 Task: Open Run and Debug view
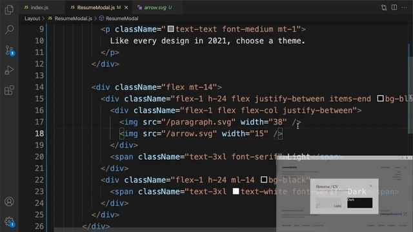(9, 70)
